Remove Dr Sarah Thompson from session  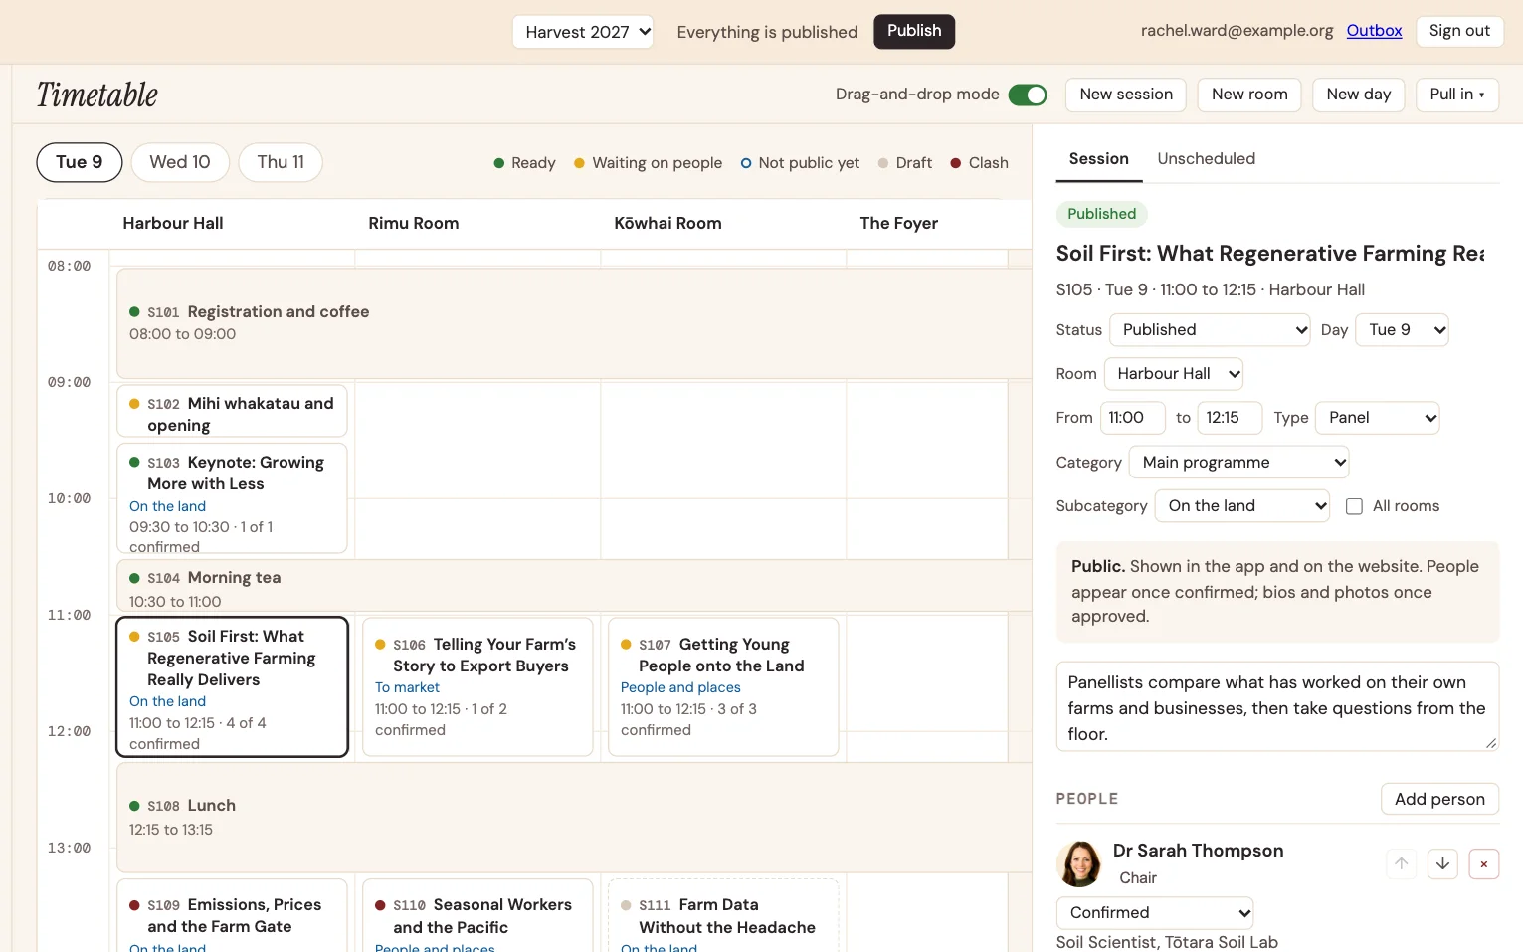pyautogui.click(x=1483, y=863)
